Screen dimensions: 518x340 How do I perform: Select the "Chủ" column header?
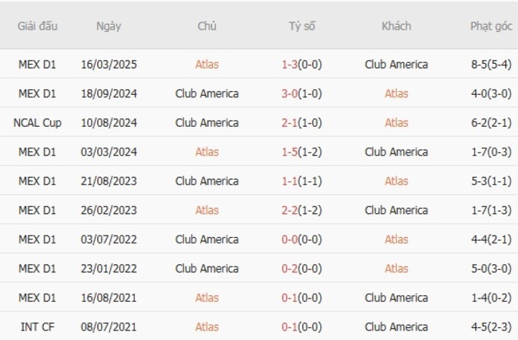pos(207,26)
